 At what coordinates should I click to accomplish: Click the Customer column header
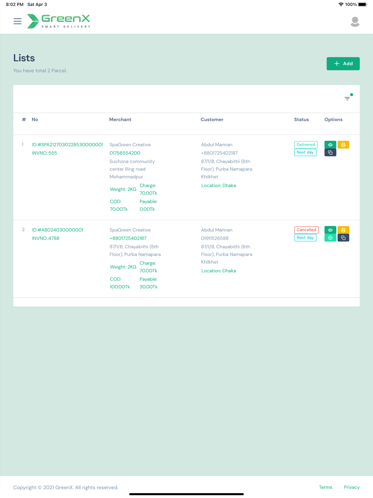[212, 119]
